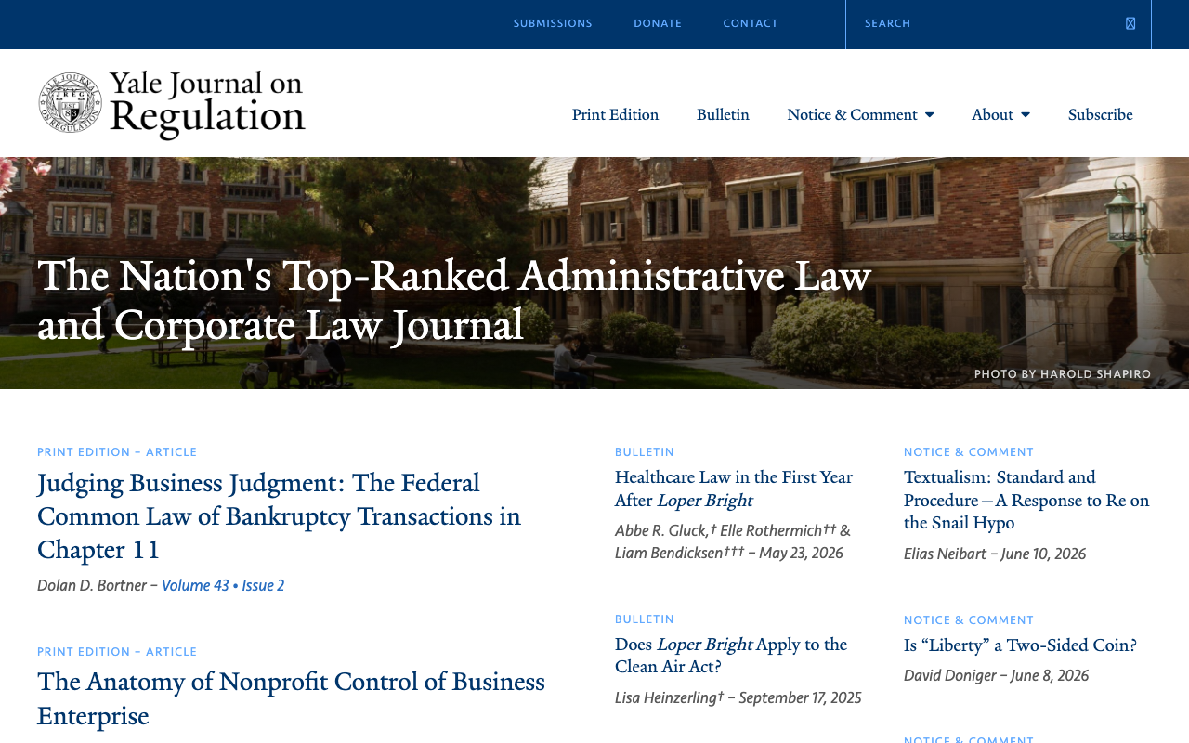The image size is (1189, 743).
Task: Open the Notice & Comment menu item
Action: (852, 114)
